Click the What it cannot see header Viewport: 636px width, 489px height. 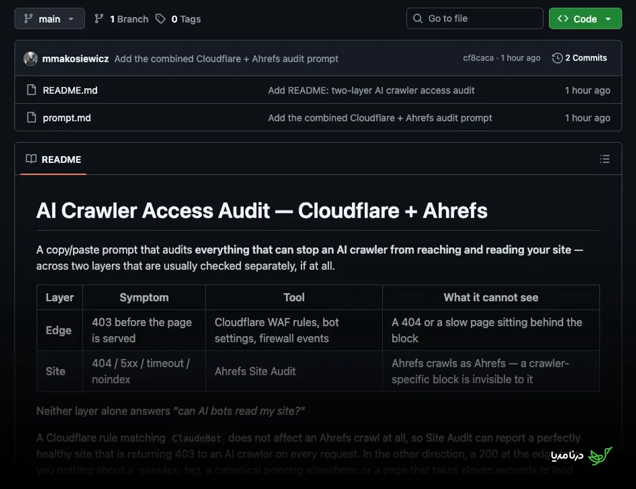[x=491, y=297]
